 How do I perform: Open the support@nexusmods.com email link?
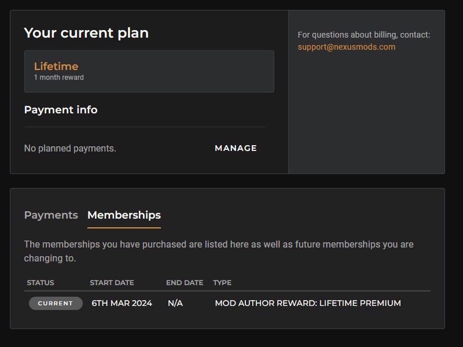click(347, 47)
